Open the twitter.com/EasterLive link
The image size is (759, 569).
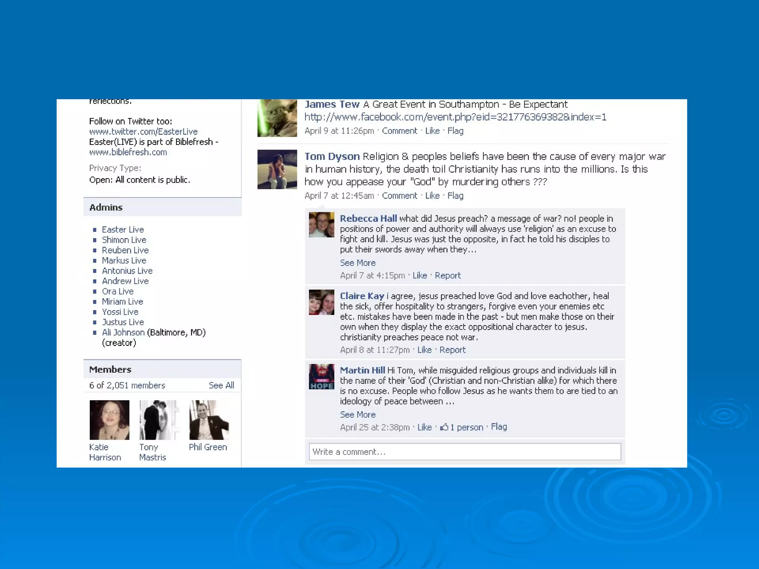coord(143,132)
